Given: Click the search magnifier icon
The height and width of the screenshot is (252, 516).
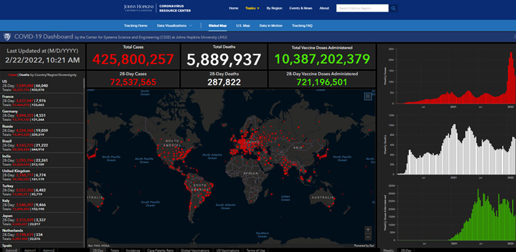Looking at the screenshot, I should tap(393, 9).
